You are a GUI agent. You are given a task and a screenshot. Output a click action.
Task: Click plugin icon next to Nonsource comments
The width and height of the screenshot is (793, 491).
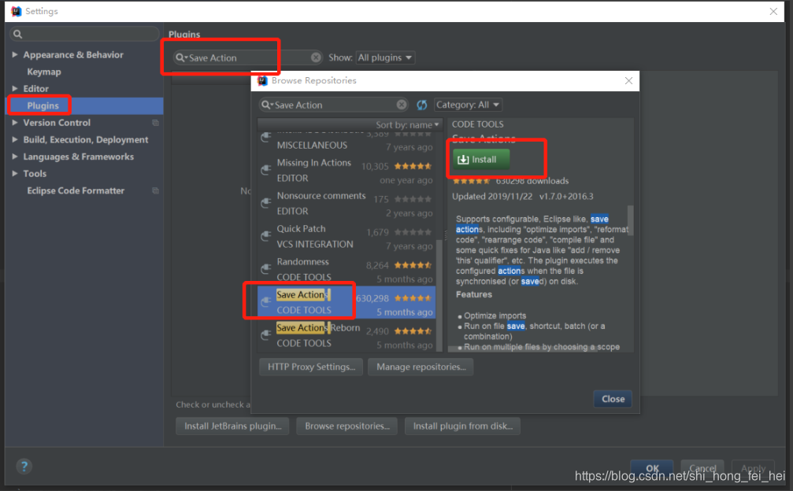pyautogui.click(x=266, y=204)
